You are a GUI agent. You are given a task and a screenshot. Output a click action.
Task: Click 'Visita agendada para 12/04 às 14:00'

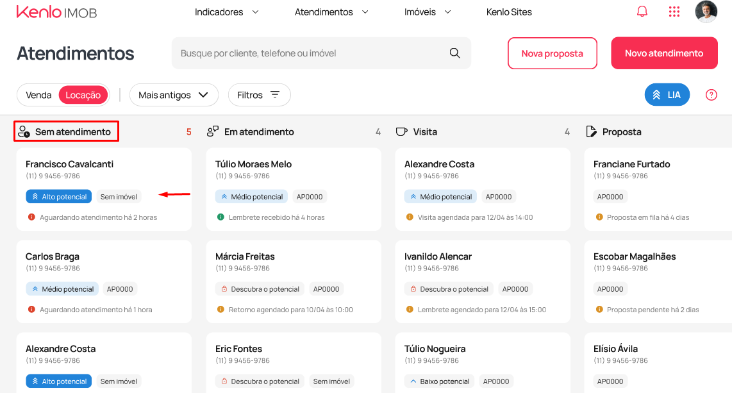click(x=475, y=217)
